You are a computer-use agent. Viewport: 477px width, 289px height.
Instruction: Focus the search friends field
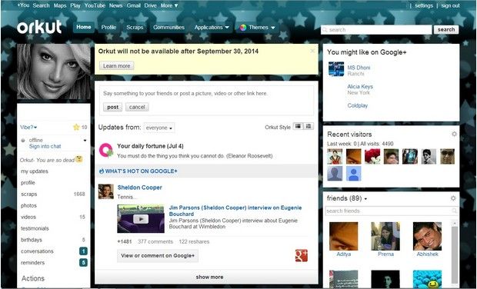point(392,211)
